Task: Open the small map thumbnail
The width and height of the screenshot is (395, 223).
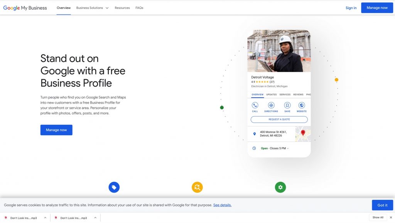Action: point(303,133)
